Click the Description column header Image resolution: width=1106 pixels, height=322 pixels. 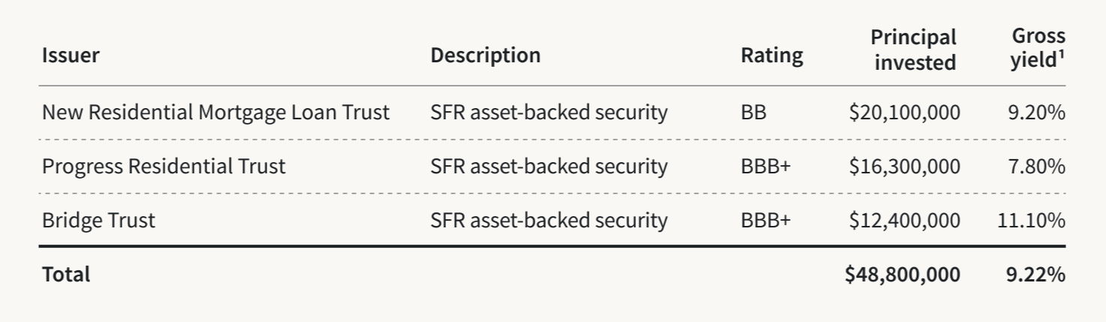[x=485, y=56]
